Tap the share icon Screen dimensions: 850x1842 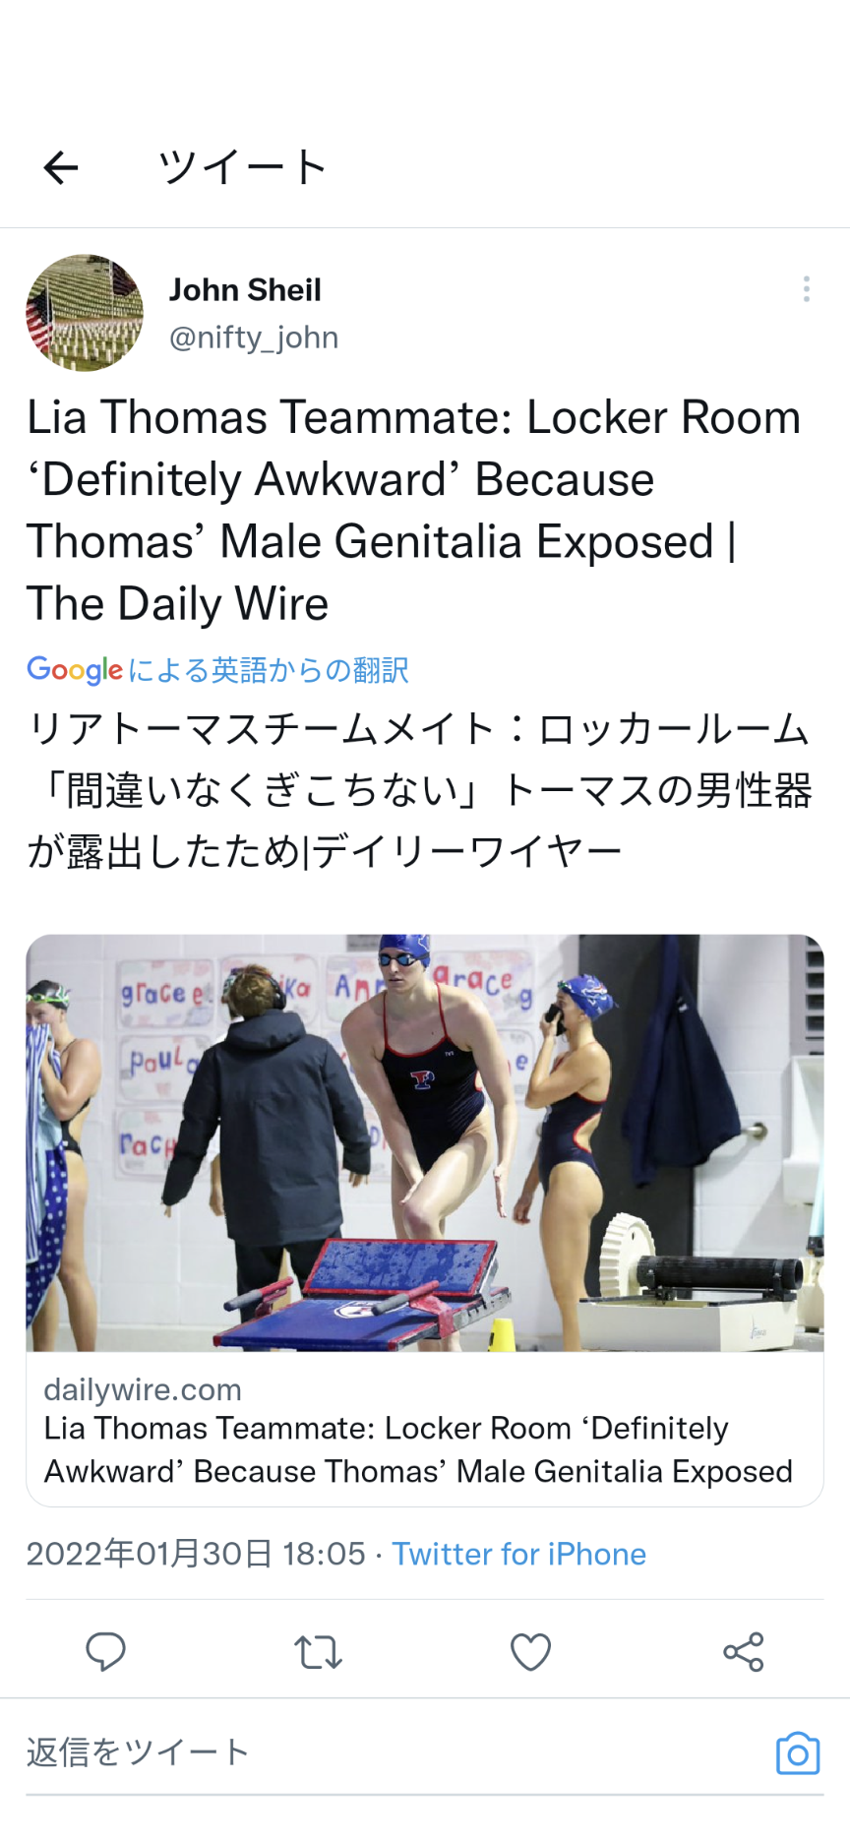tap(744, 1652)
